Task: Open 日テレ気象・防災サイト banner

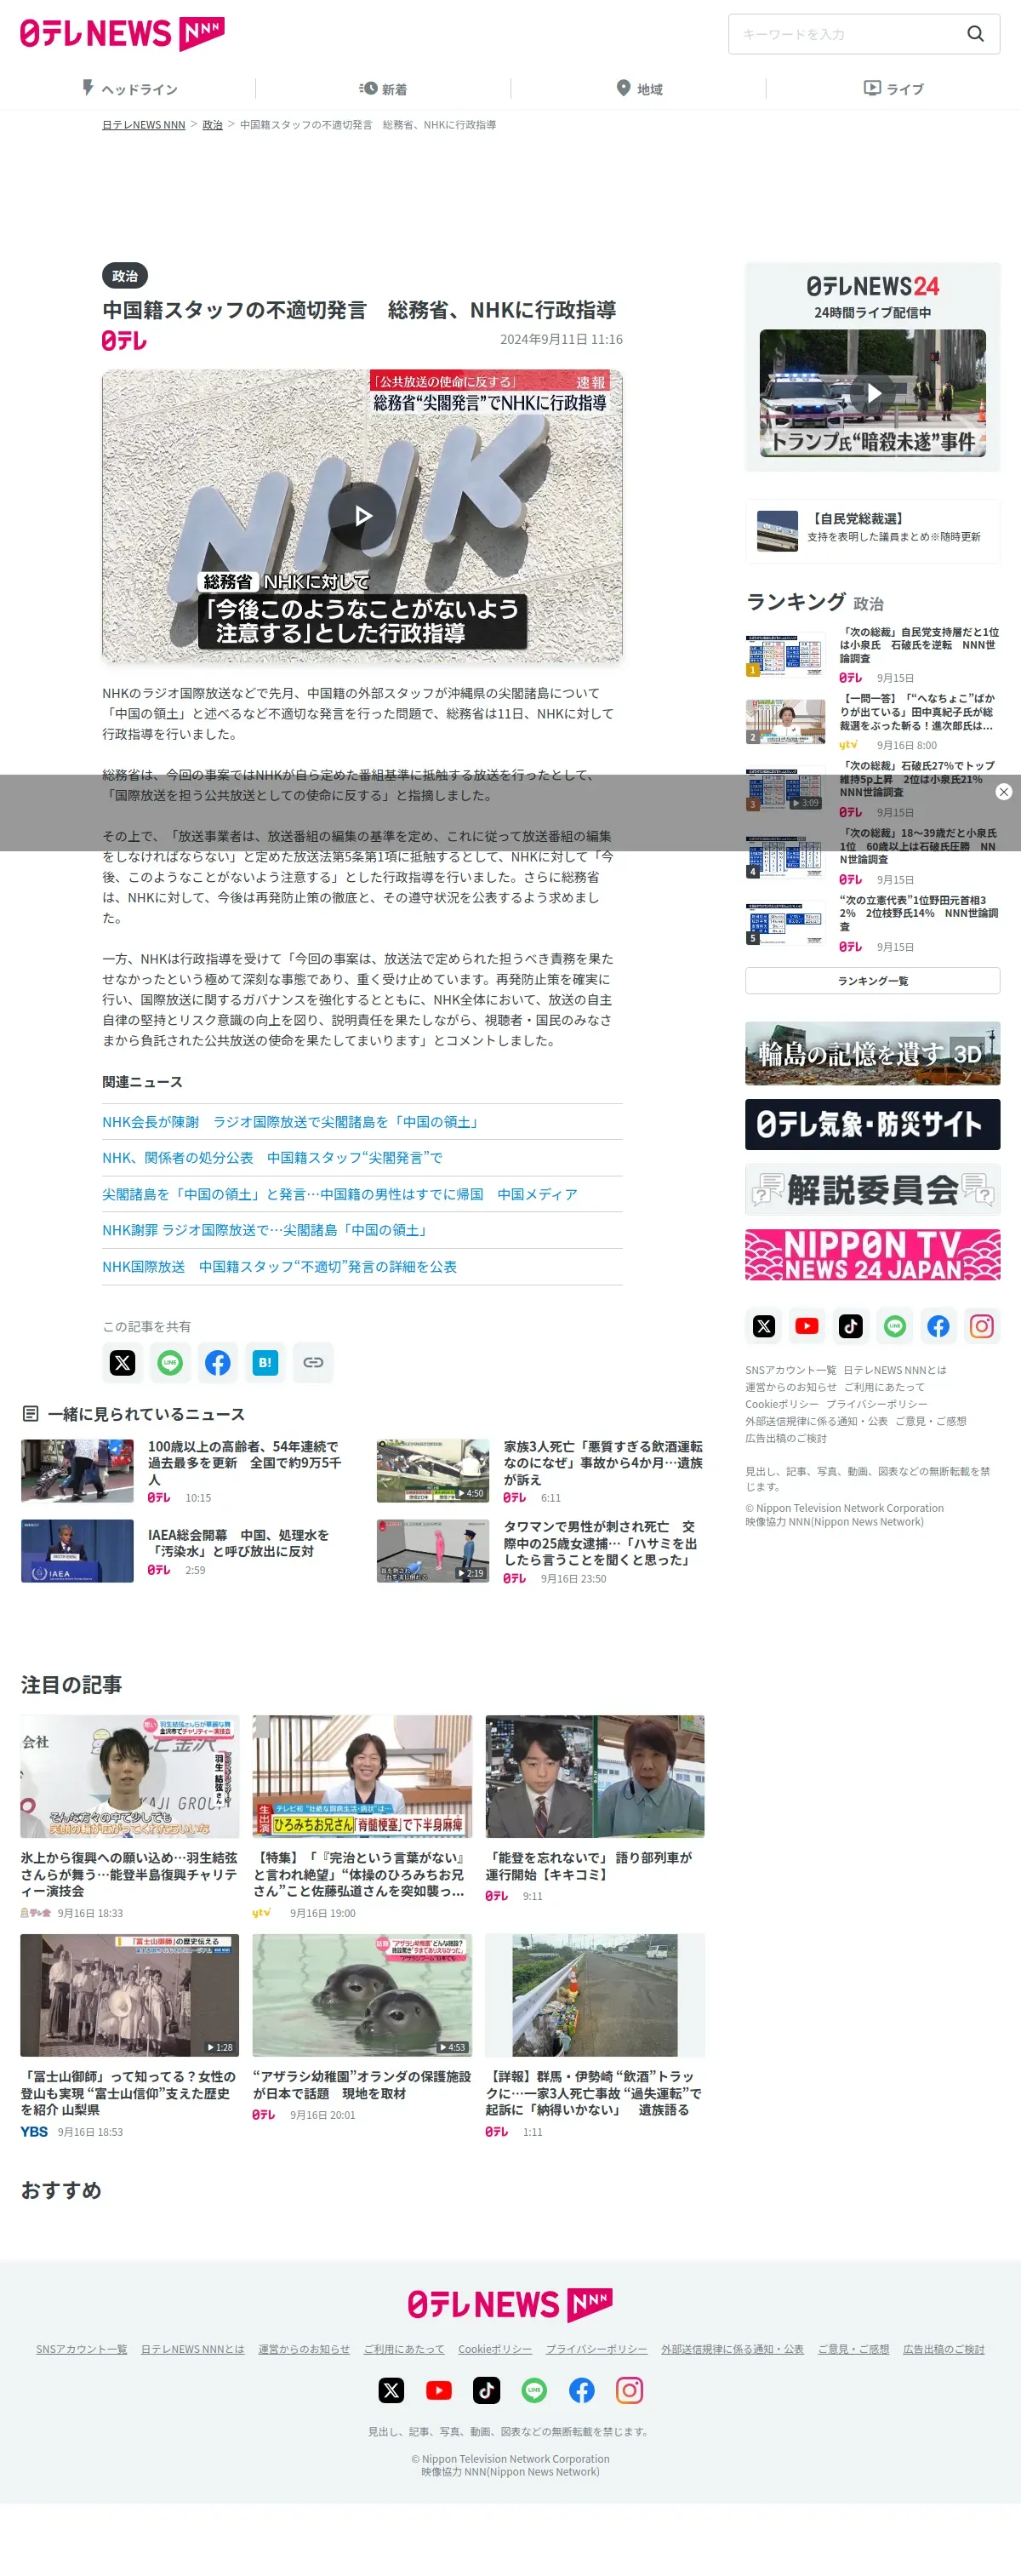Action: tap(872, 1124)
